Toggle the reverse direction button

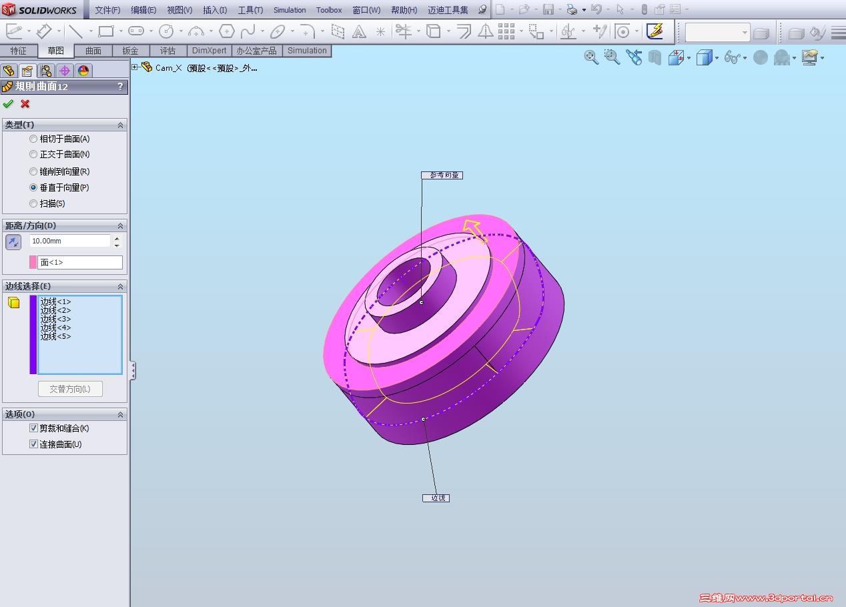click(13, 242)
